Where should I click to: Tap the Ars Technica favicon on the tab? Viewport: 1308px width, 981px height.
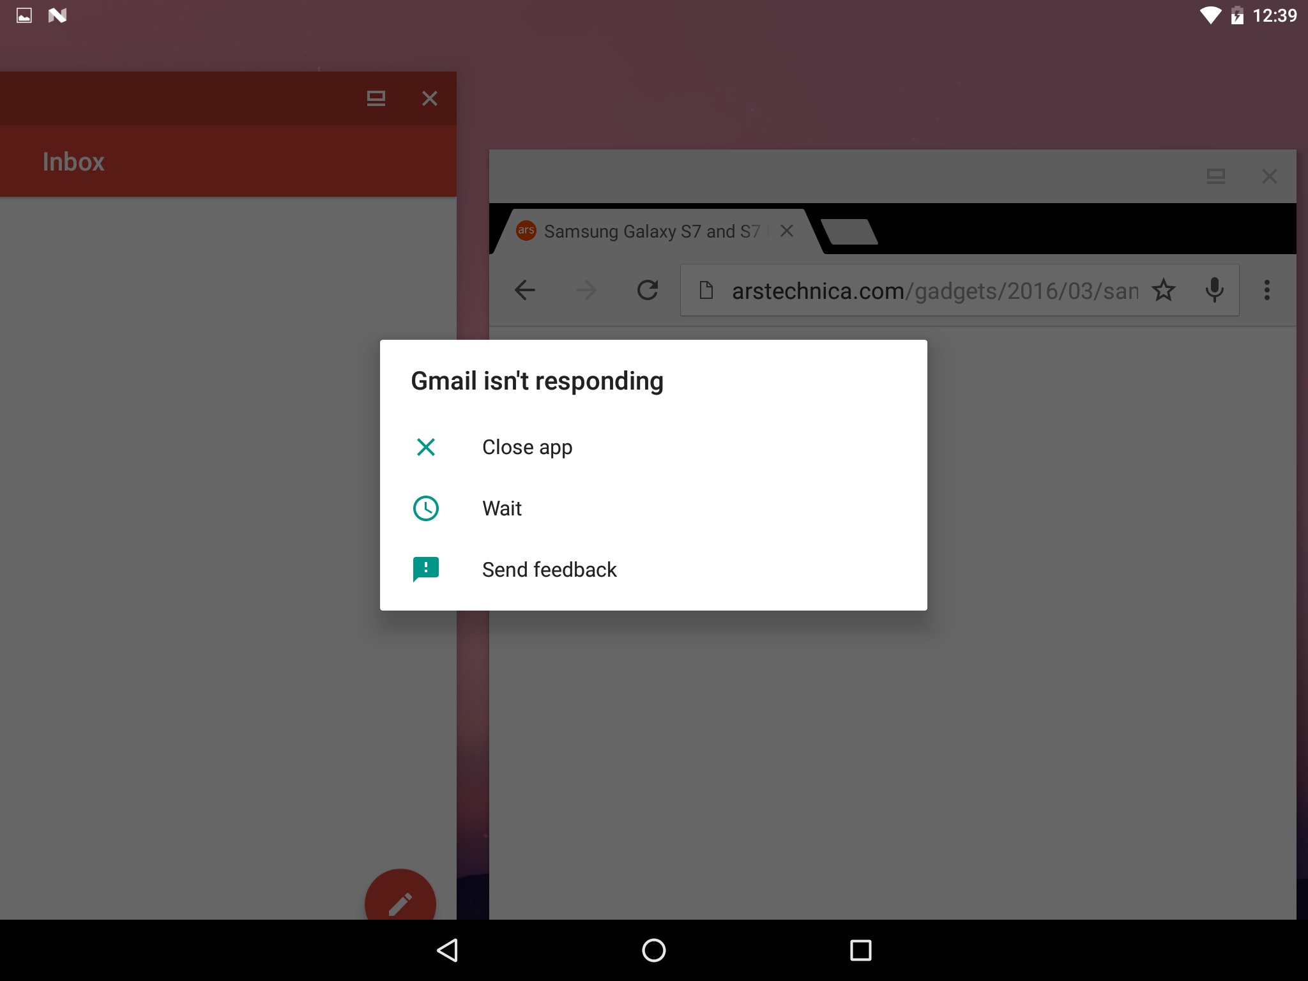[526, 231]
